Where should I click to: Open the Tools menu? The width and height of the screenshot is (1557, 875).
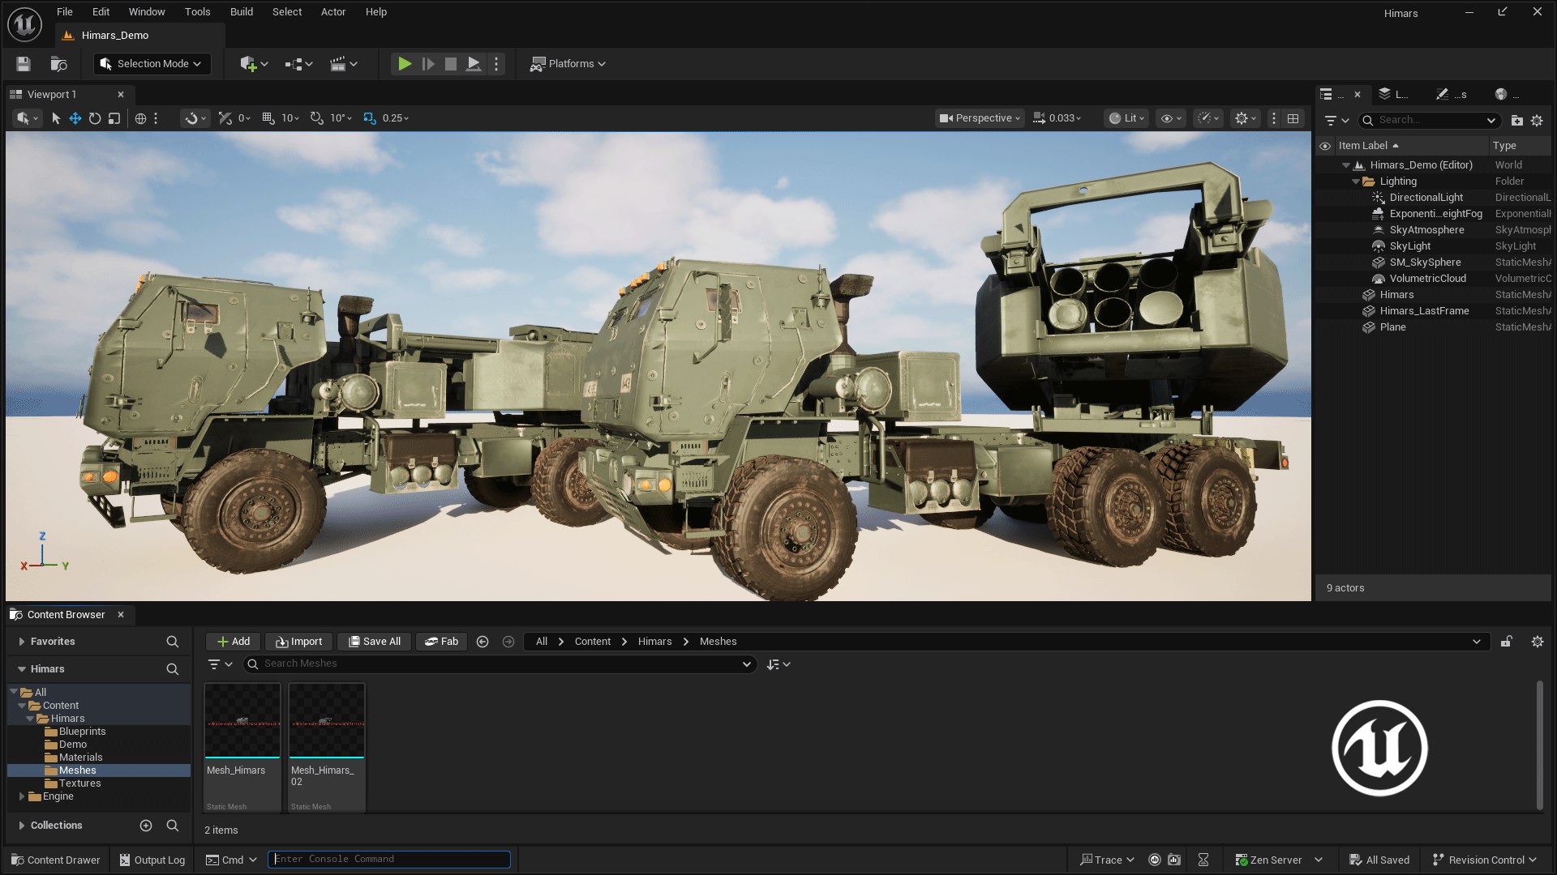(x=197, y=12)
